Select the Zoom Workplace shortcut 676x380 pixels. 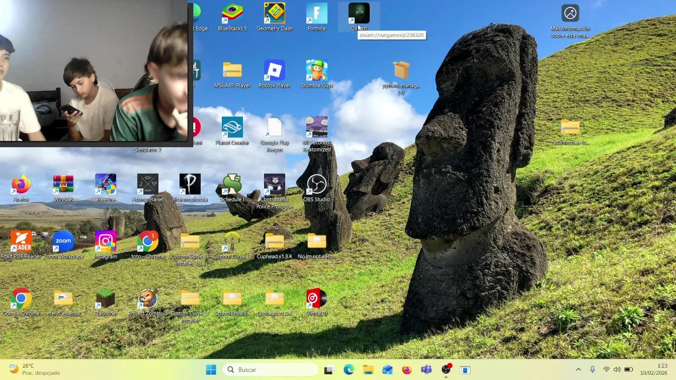(63, 245)
